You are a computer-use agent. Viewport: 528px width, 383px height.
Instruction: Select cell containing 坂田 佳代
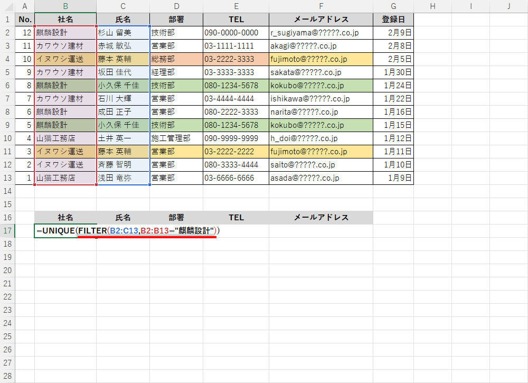point(123,72)
